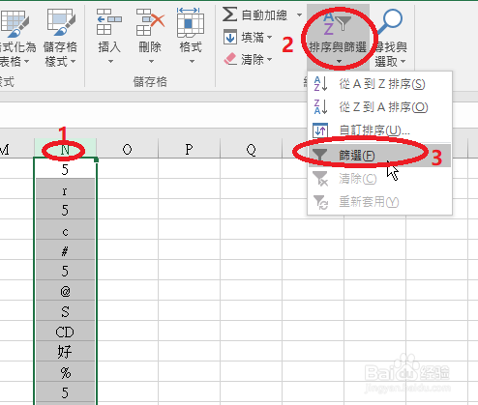Screen dimensions: 478x405
Task: Select 篩選(F) menu item
Action: (x=379, y=156)
